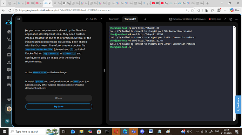This screenshot has height=135, width=242.
Task: Add page to favorites with star icon
Action: (192, 10)
